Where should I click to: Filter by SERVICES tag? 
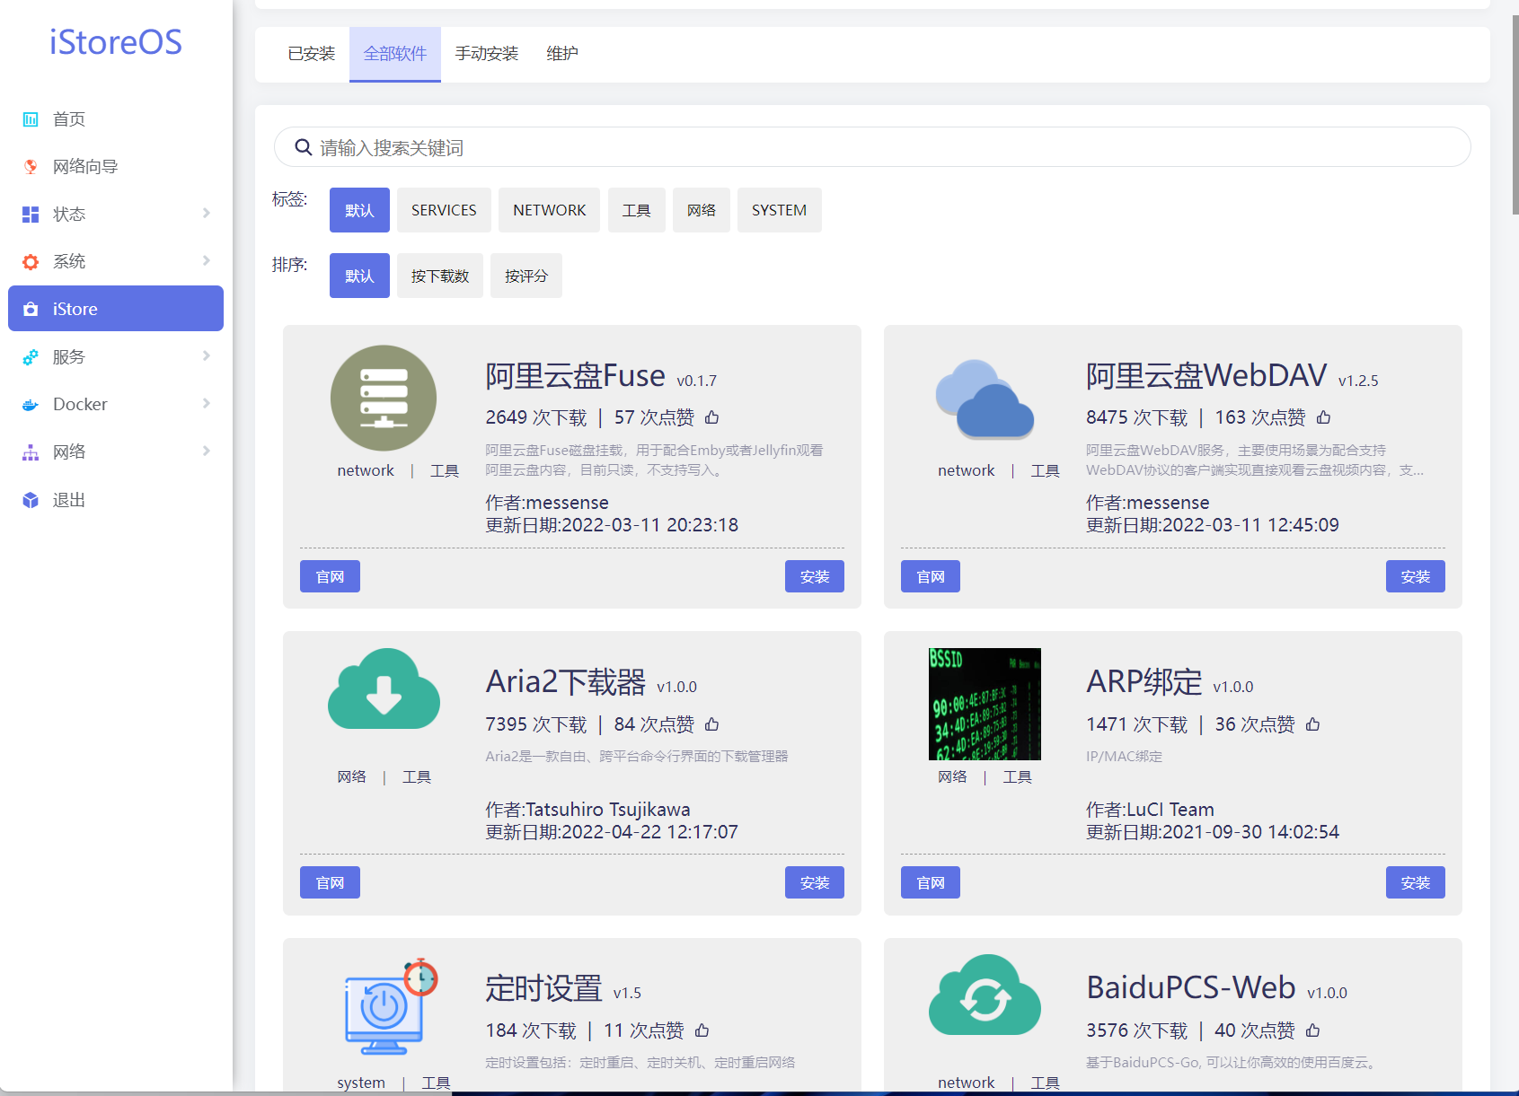444,210
